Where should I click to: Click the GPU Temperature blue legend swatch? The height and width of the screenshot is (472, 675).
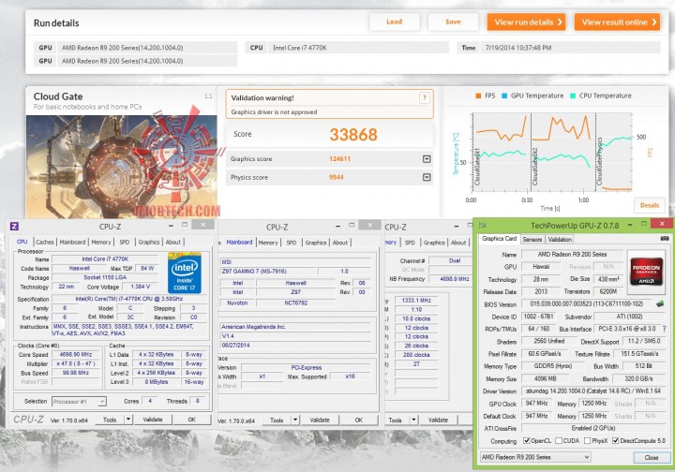pos(504,96)
